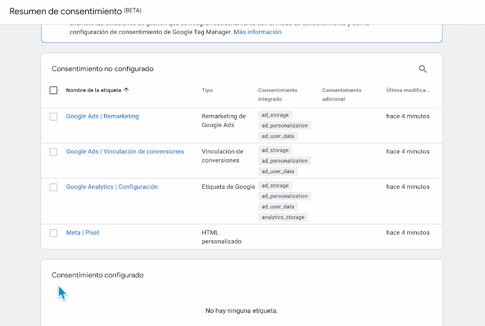The height and width of the screenshot is (326, 485).
Task: Check the Vinculación de conversiones row checkbox
Action: point(54,152)
